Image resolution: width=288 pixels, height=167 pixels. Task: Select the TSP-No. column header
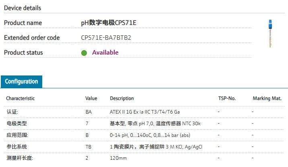coord(227,98)
